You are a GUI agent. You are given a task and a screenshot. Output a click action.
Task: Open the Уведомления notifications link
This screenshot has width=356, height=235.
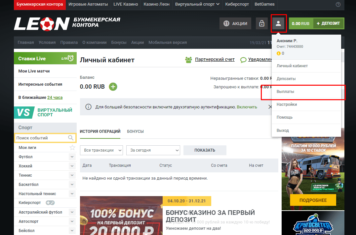(260, 60)
